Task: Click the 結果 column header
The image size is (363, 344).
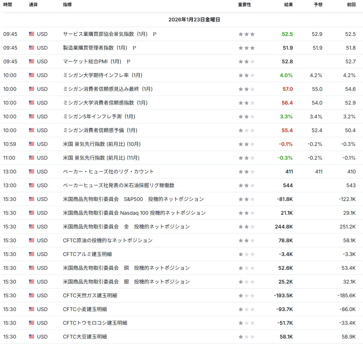Action: click(x=288, y=5)
